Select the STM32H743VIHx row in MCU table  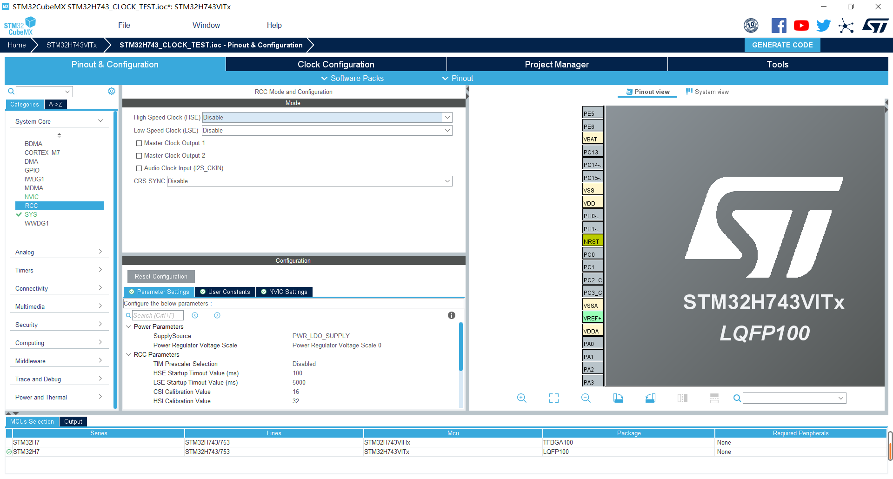pyautogui.click(x=446, y=443)
